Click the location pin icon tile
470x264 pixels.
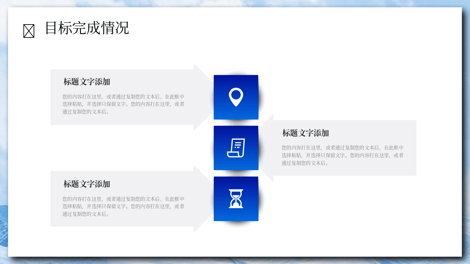[x=236, y=97]
